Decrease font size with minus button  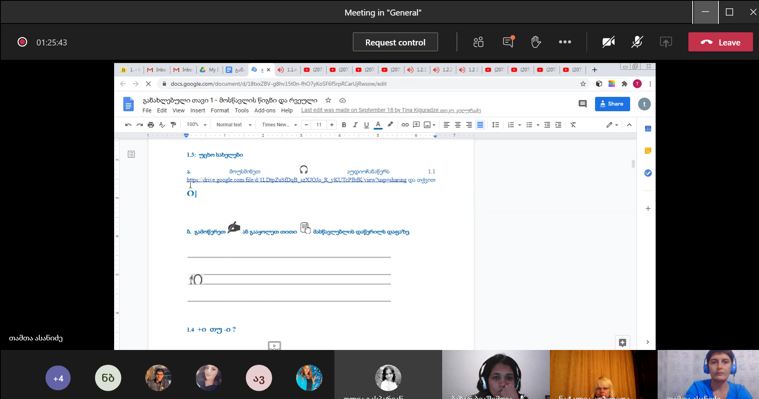(x=306, y=125)
